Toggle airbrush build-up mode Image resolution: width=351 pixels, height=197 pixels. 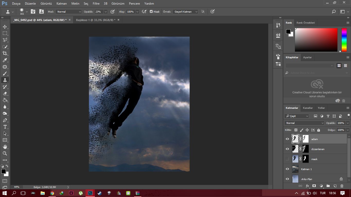[144, 12]
